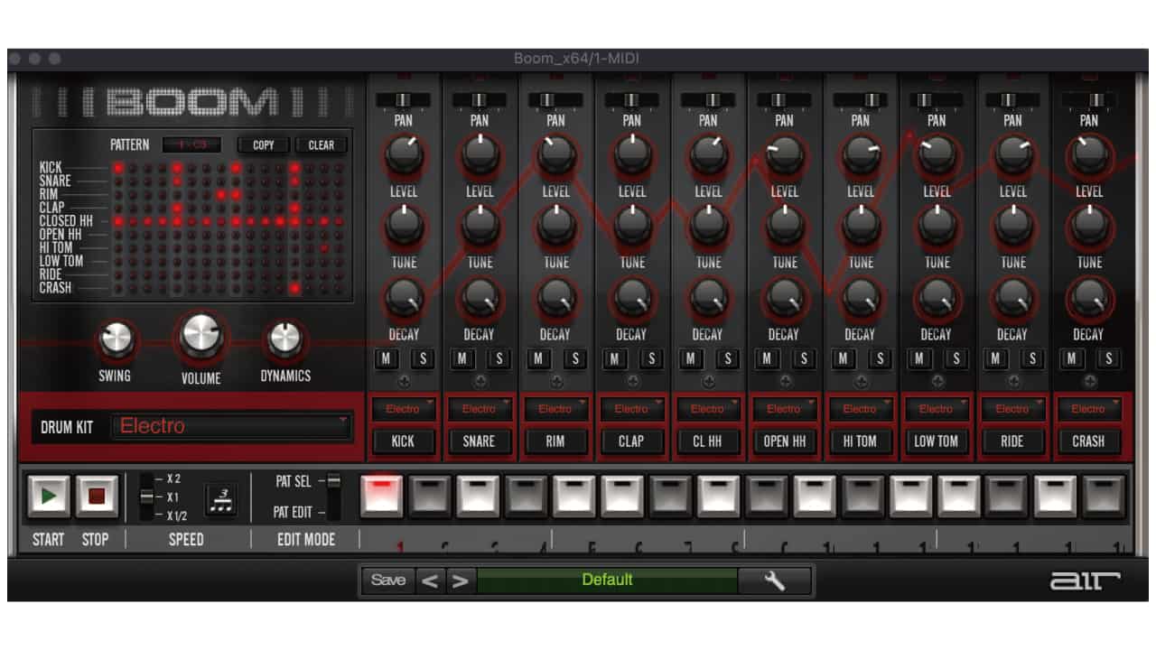Set the Speed switch to X2

[x=146, y=481]
